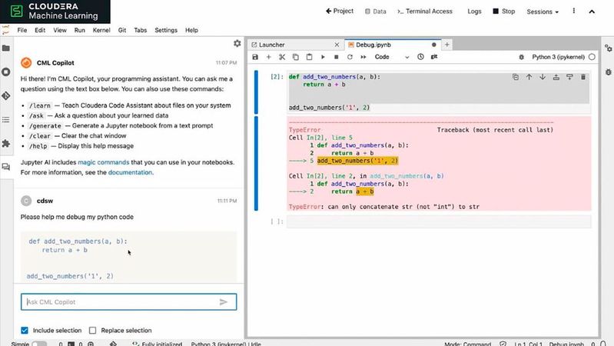Click the kernel status circle indicator
Screen dimensions: 614x346
click(592, 57)
